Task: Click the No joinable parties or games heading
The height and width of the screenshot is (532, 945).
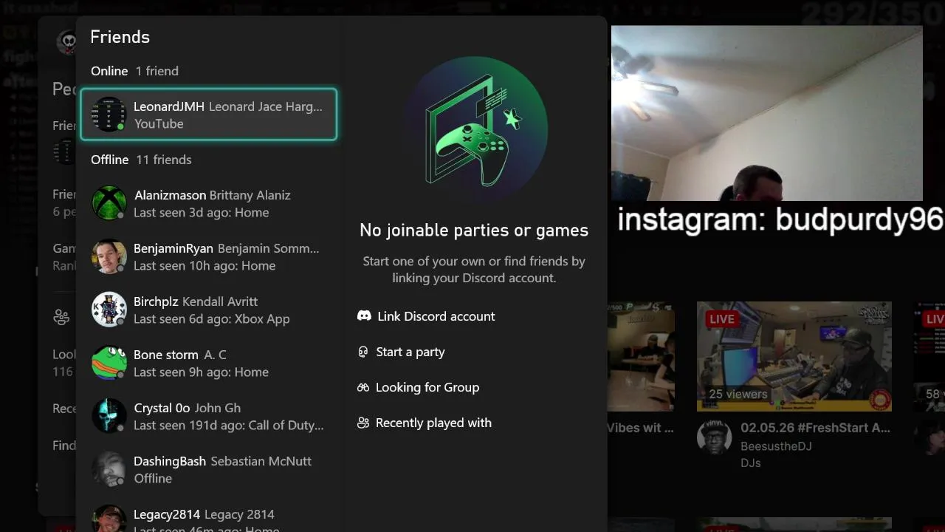Action: pyautogui.click(x=474, y=230)
